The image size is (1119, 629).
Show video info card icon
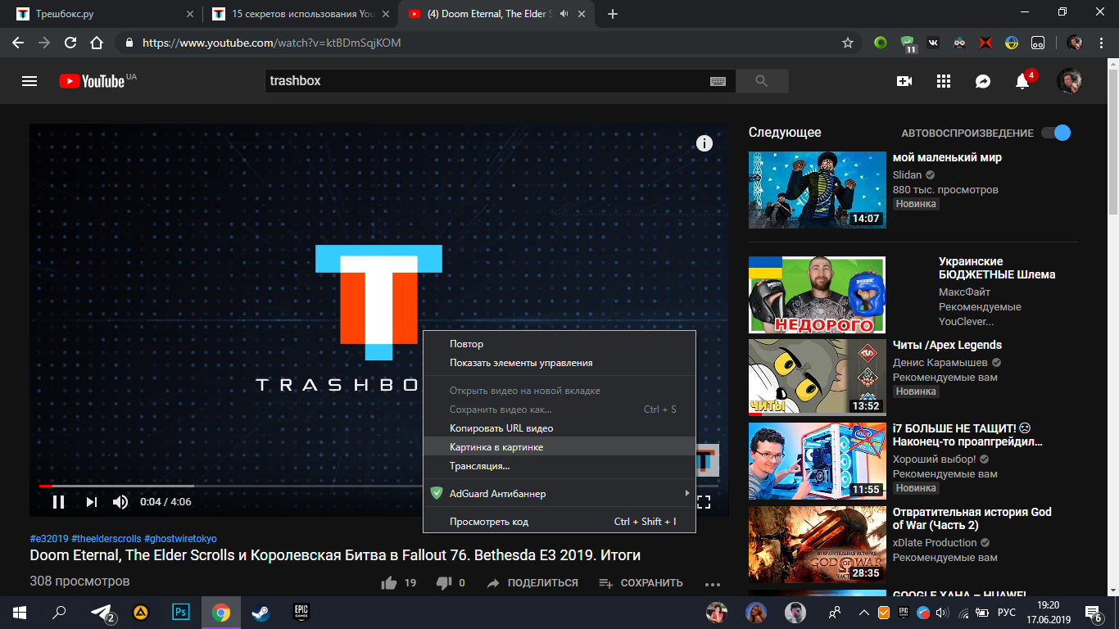point(704,143)
